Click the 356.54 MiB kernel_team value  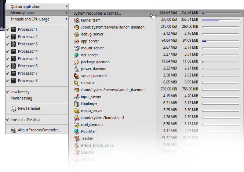click(189, 19)
